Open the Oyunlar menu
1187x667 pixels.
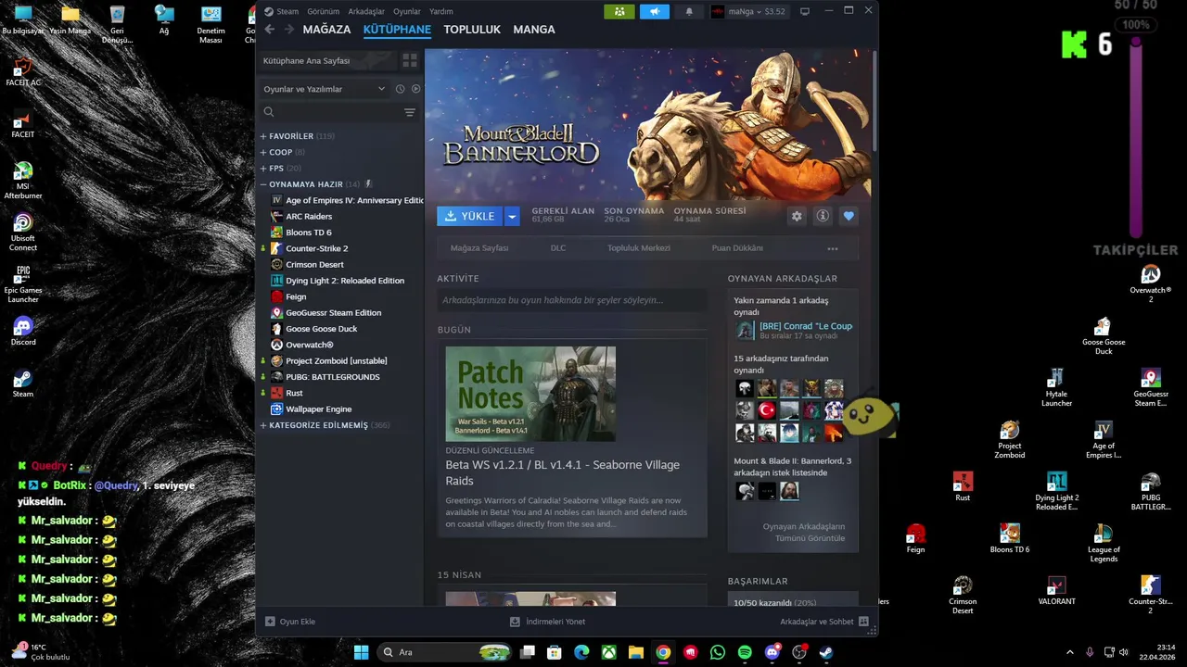coord(407,11)
